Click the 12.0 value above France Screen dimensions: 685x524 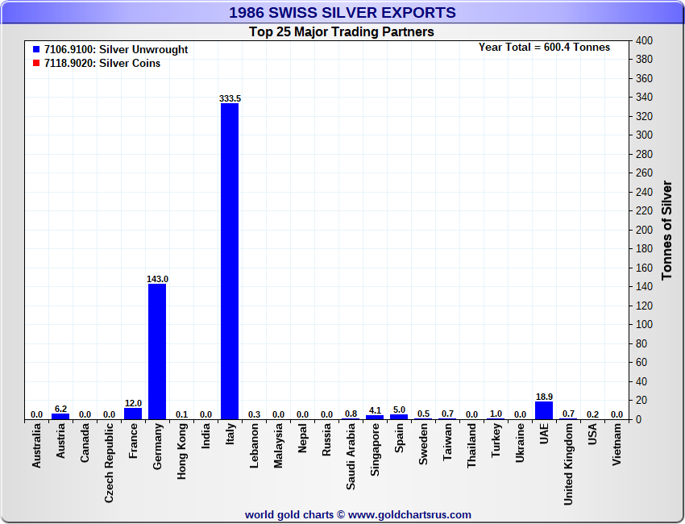pyautogui.click(x=133, y=403)
